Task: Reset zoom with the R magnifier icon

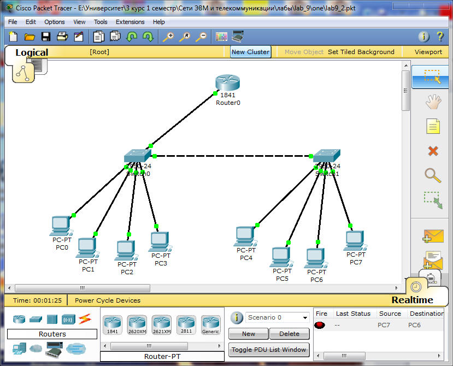Action: tap(185, 37)
